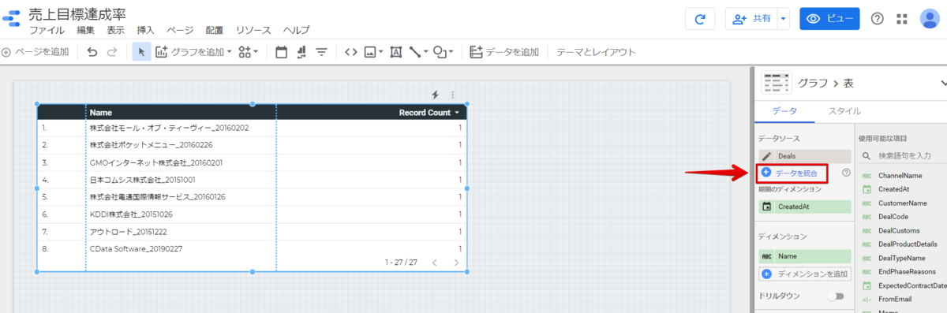The height and width of the screenshot is (313, 947).
Task: Open the table's three-dot options menu
Action: [x=452, y=95]
